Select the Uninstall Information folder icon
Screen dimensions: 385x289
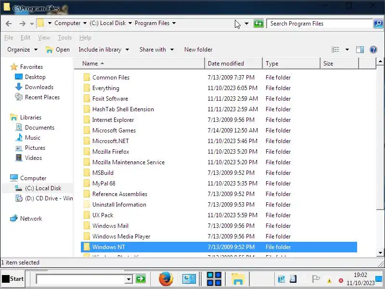pos(87,204)
